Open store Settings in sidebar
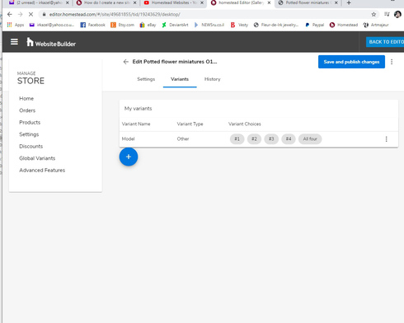This screenshot has width=404, height=323. 29,134
